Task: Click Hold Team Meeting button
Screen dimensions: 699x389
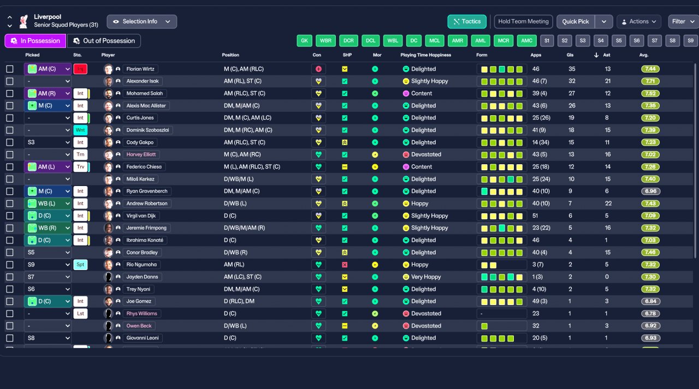Action: click(x=523, y=22)
